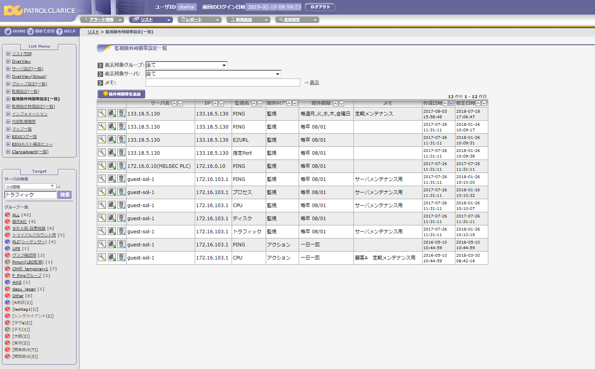Open ClariceAgent(一覧) link
This screenshot has width=595, height=369.
30,152
